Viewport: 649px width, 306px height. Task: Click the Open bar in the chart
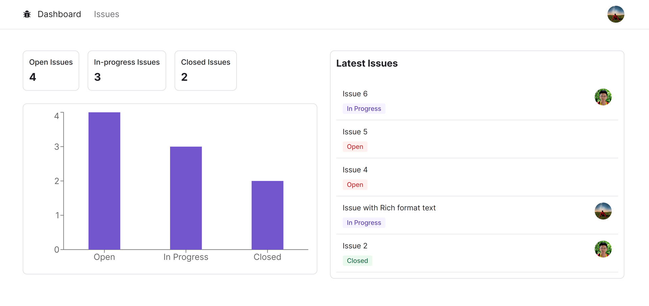tap(104, 181)
